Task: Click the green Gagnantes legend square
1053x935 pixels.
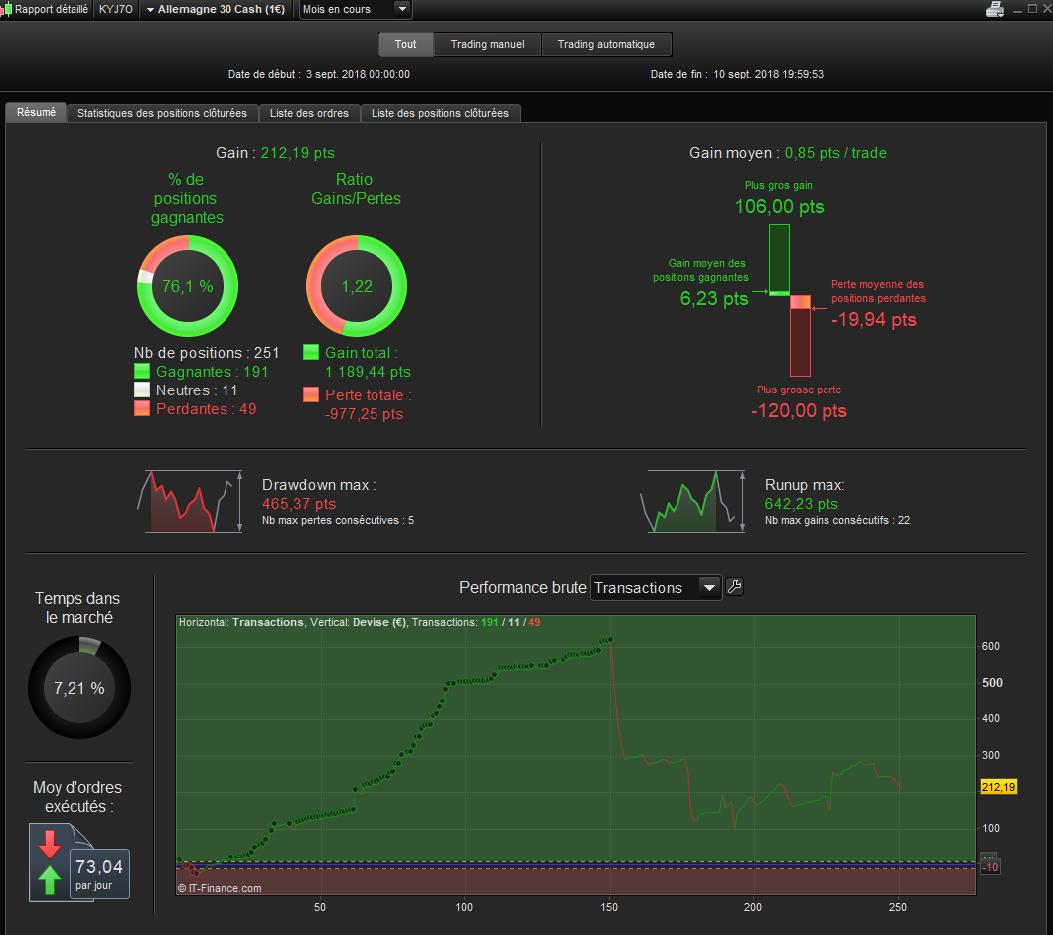Action: pyautogui.click(x=142, y=371)
